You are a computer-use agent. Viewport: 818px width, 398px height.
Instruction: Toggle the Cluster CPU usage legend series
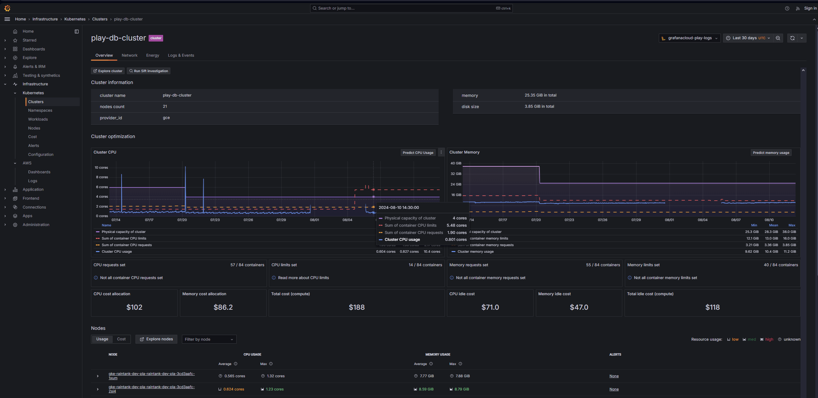[x=117, y=252]
